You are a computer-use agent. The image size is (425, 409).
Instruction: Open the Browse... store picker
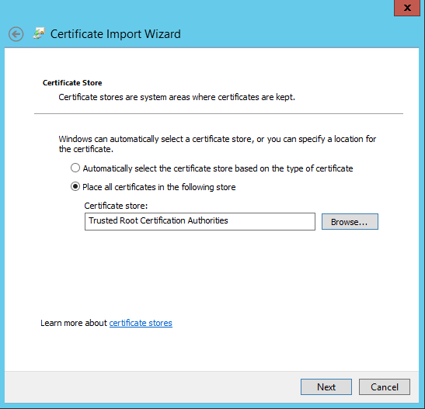(350, 222)
